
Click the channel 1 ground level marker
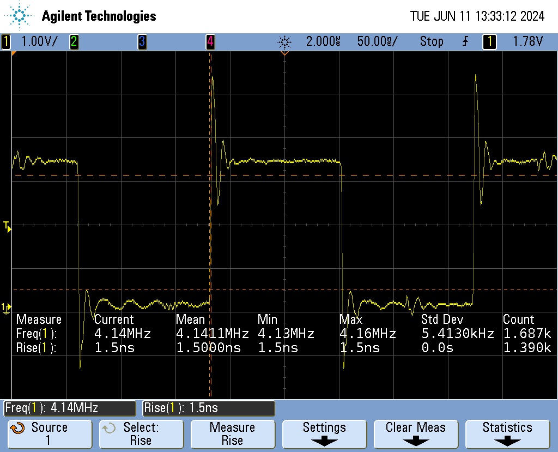[6, 308]
